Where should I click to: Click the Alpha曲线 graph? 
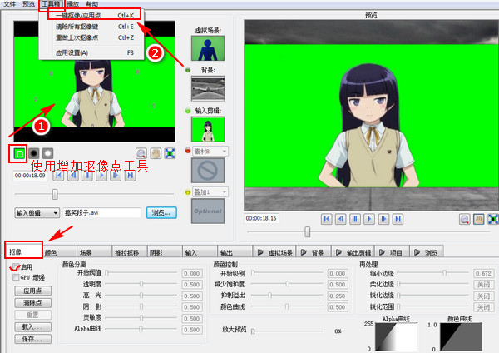(x=397, y=336)
